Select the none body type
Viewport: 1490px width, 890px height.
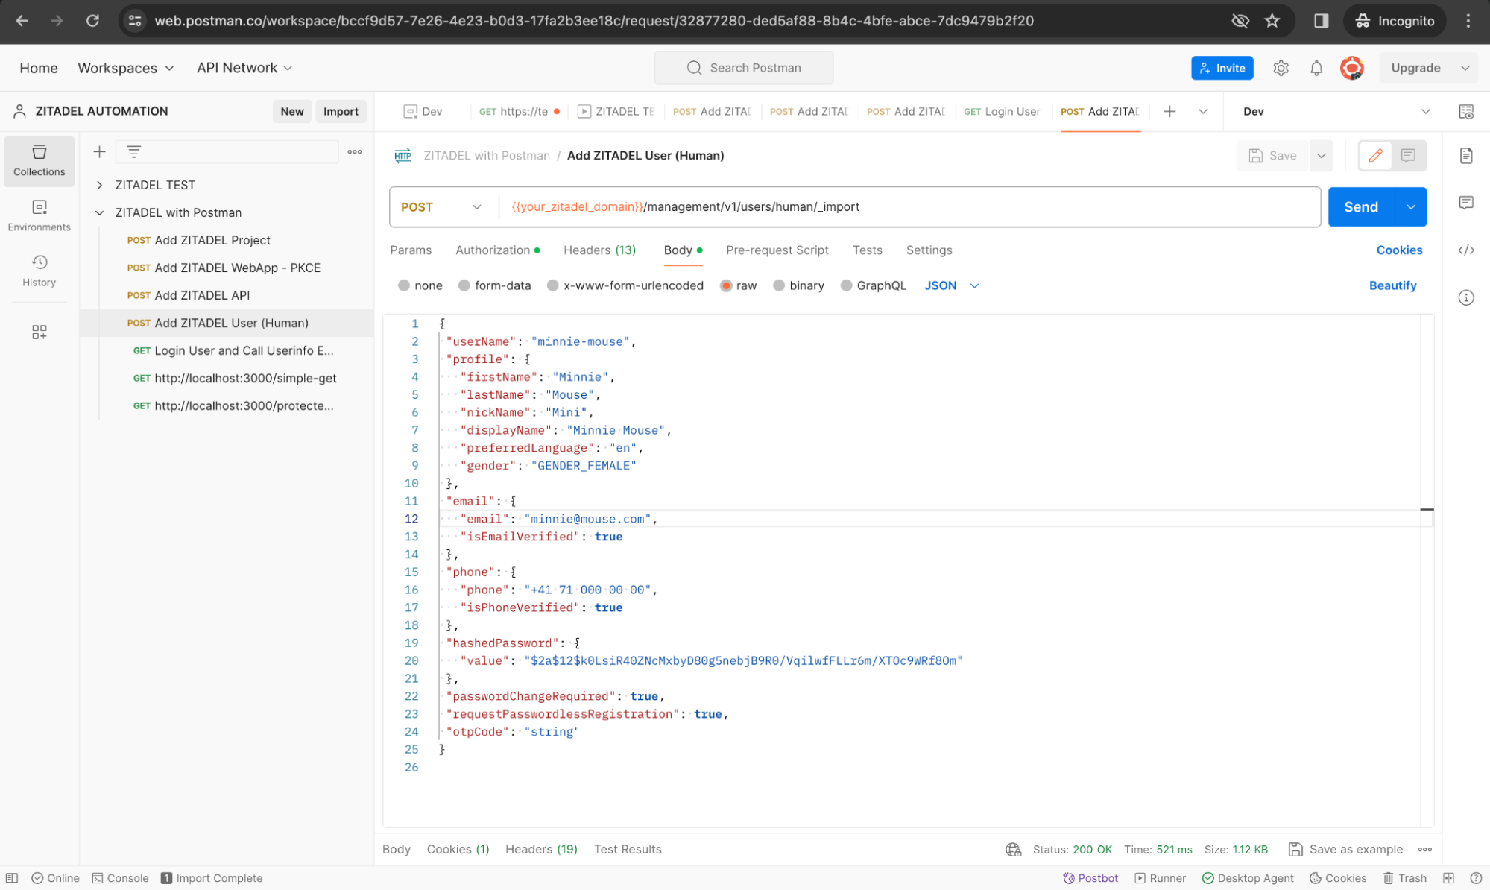(x=420, y=285)
